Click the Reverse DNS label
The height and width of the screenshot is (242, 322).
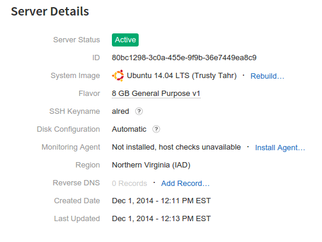(76, 183)
